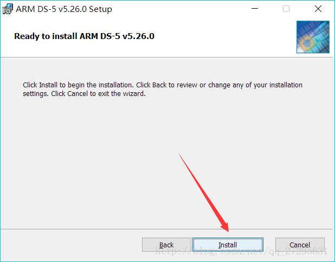Click the white header panel beside the heading
This screenshot has height=262, width=335.
tap(224, 36)
